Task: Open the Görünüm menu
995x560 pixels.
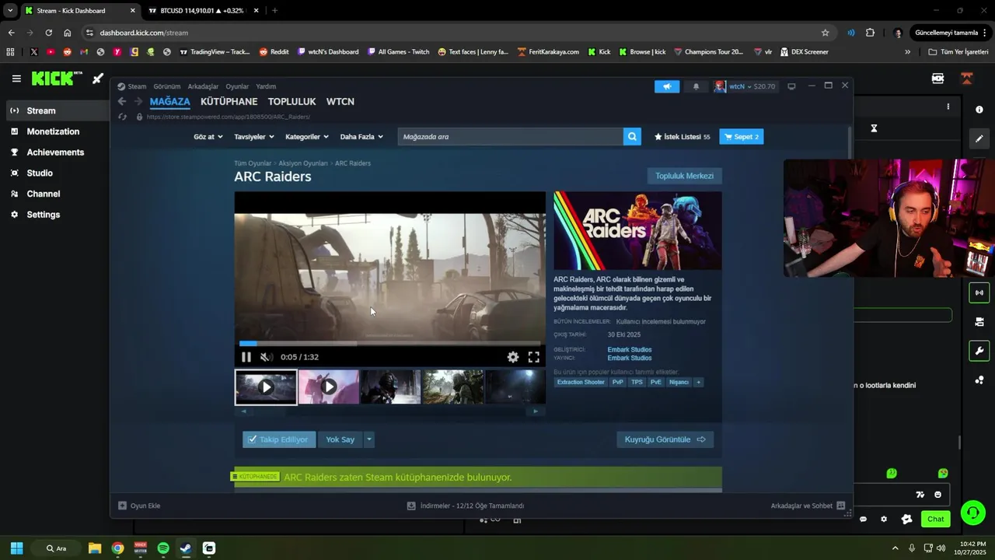Action: coord(167,86)
